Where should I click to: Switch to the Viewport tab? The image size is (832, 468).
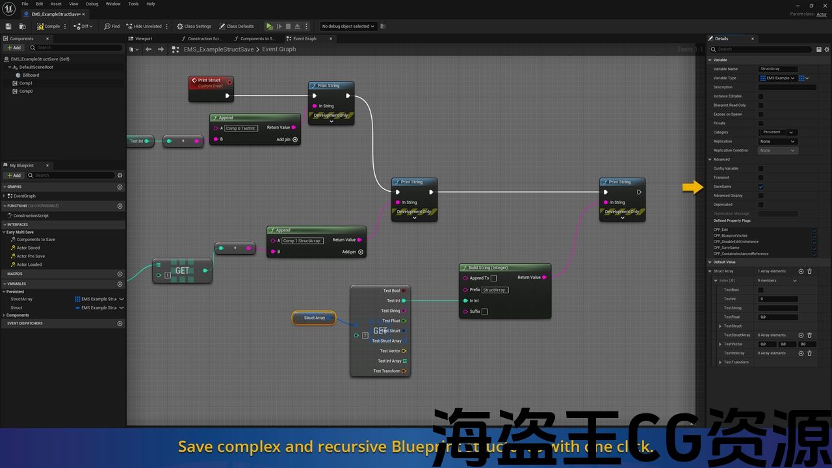[144, 39]
